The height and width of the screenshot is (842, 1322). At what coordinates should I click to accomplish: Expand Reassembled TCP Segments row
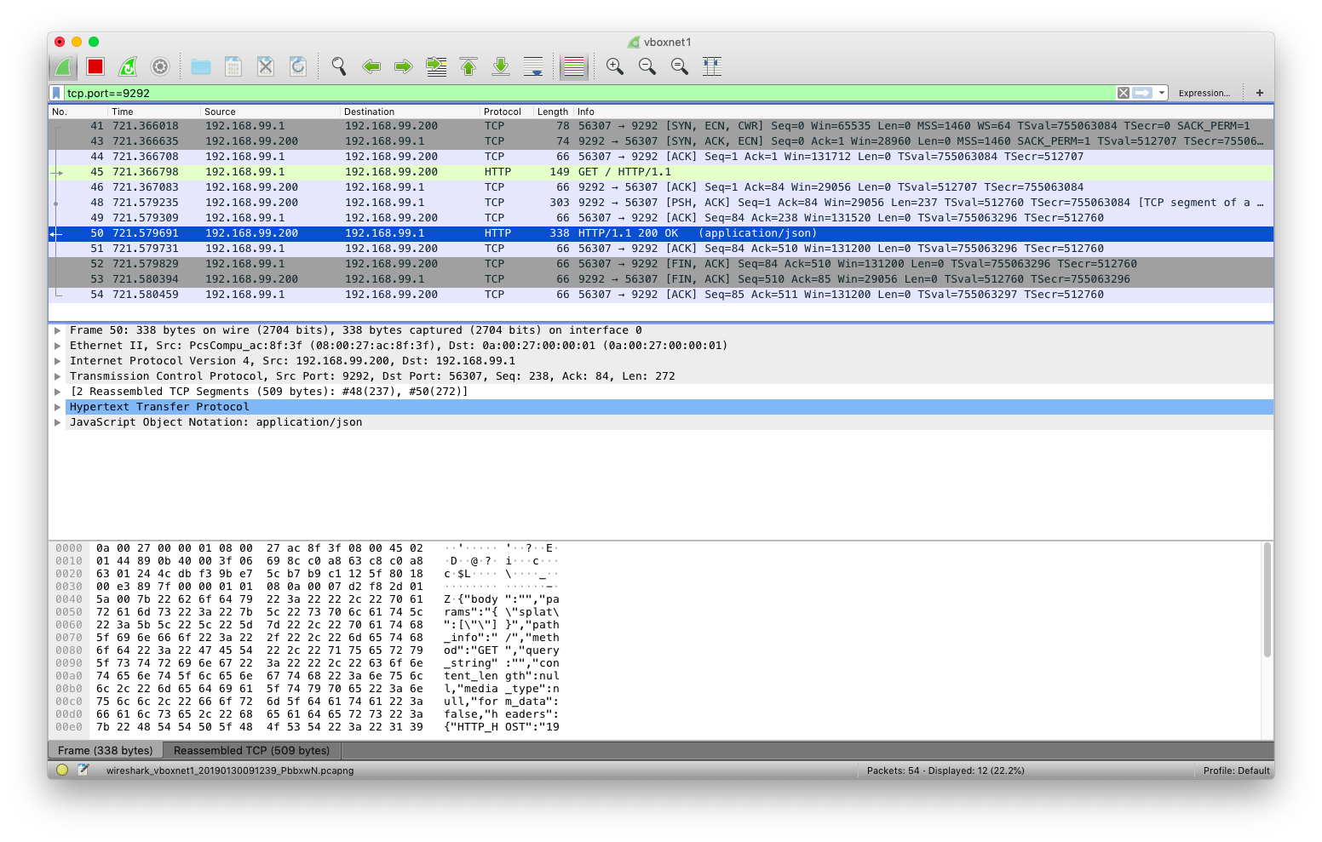point(57,392)
